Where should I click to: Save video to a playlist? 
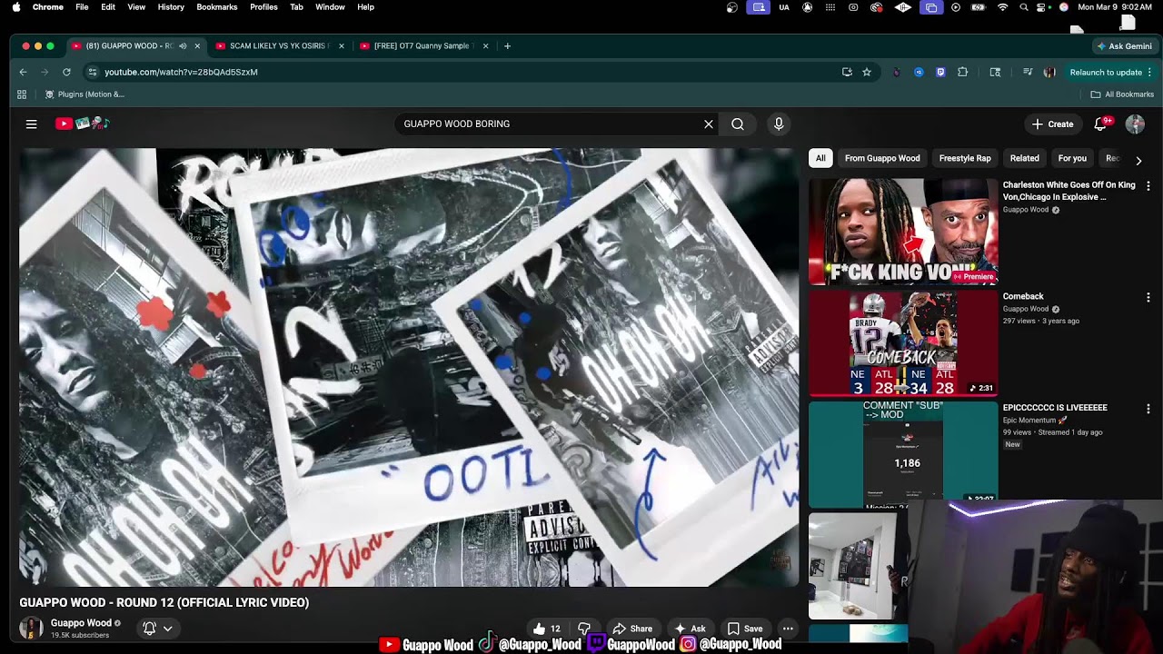pos(744,629)
